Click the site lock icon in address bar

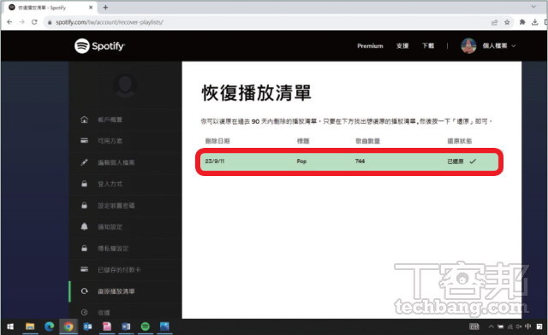tap(50, 22)
